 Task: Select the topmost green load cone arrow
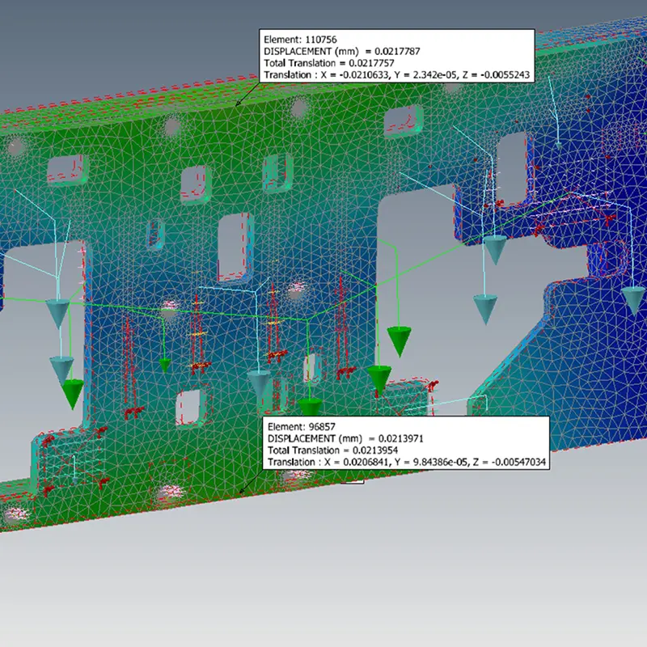pyautogui.click(x=397, y=340)
